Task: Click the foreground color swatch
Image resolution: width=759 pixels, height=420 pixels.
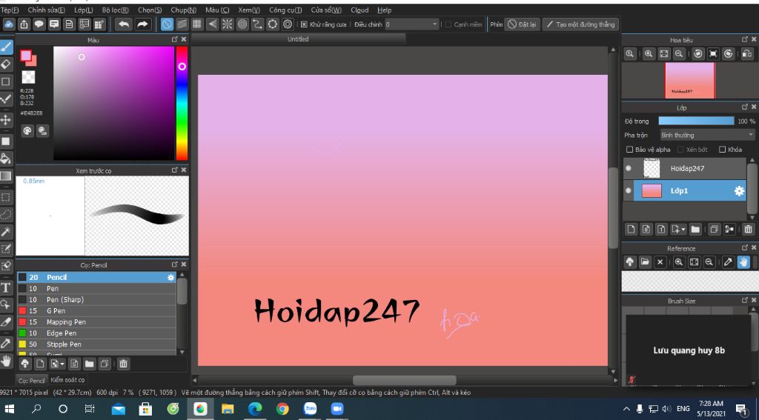Action: click(x=26, y=56)
